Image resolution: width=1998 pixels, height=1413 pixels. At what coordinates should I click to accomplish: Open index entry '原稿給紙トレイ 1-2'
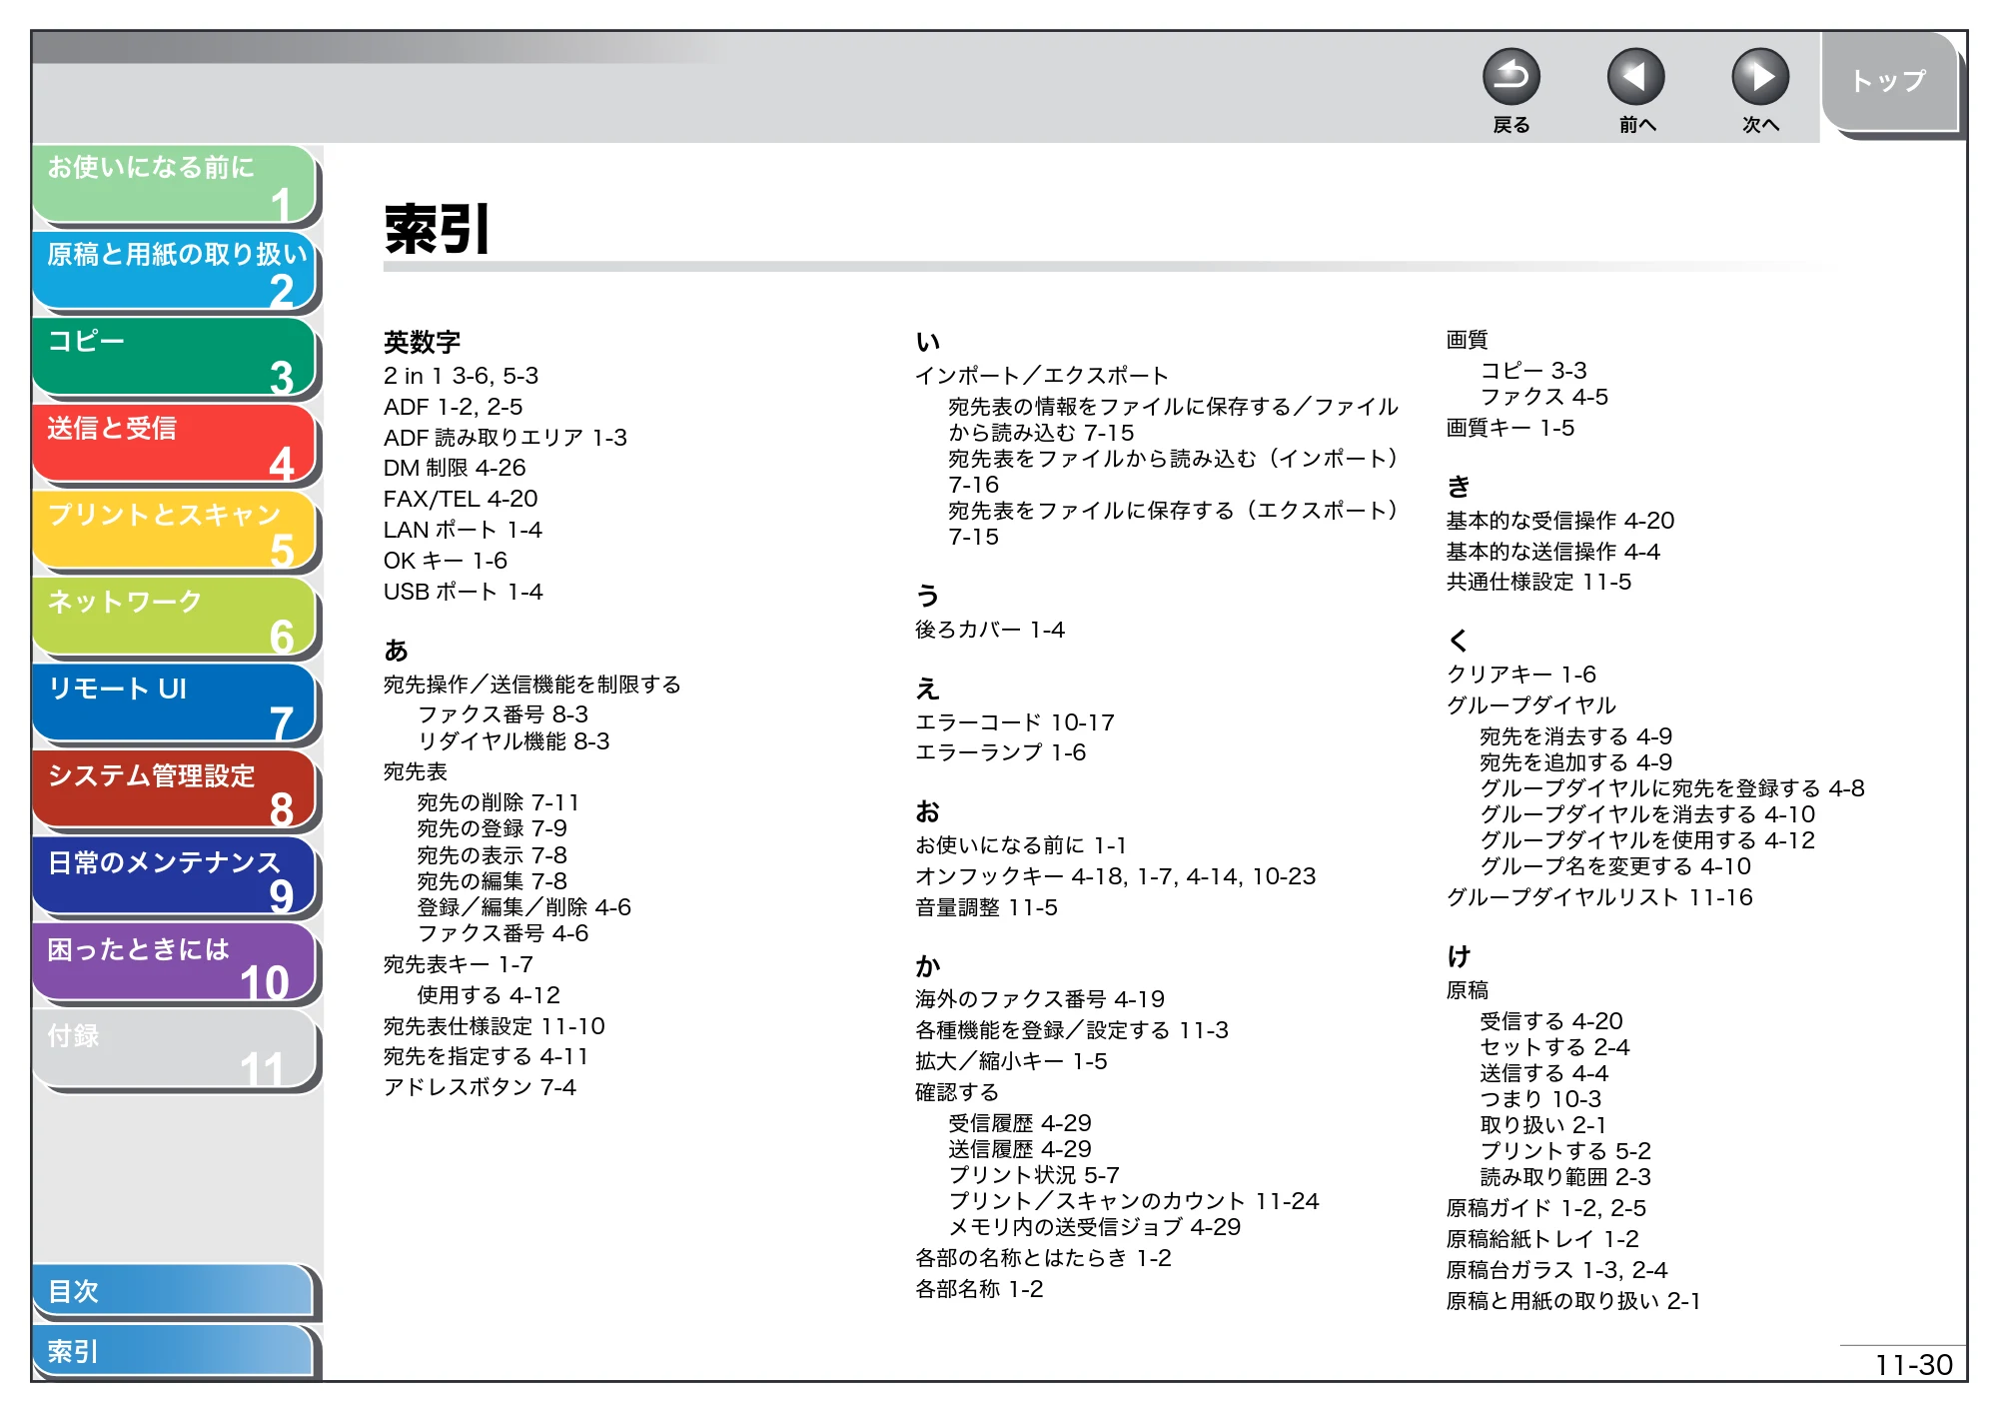[x=1543, y=1239]
